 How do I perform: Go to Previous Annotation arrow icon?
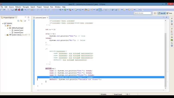[124, 10]
